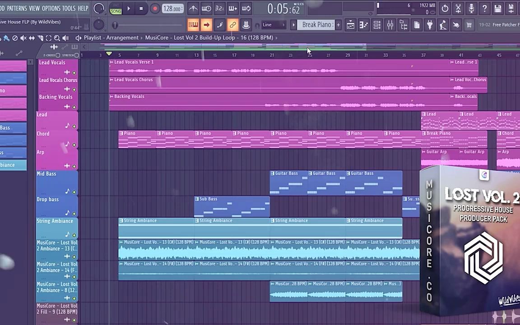Open the TOOLS menu

(68, 8)
